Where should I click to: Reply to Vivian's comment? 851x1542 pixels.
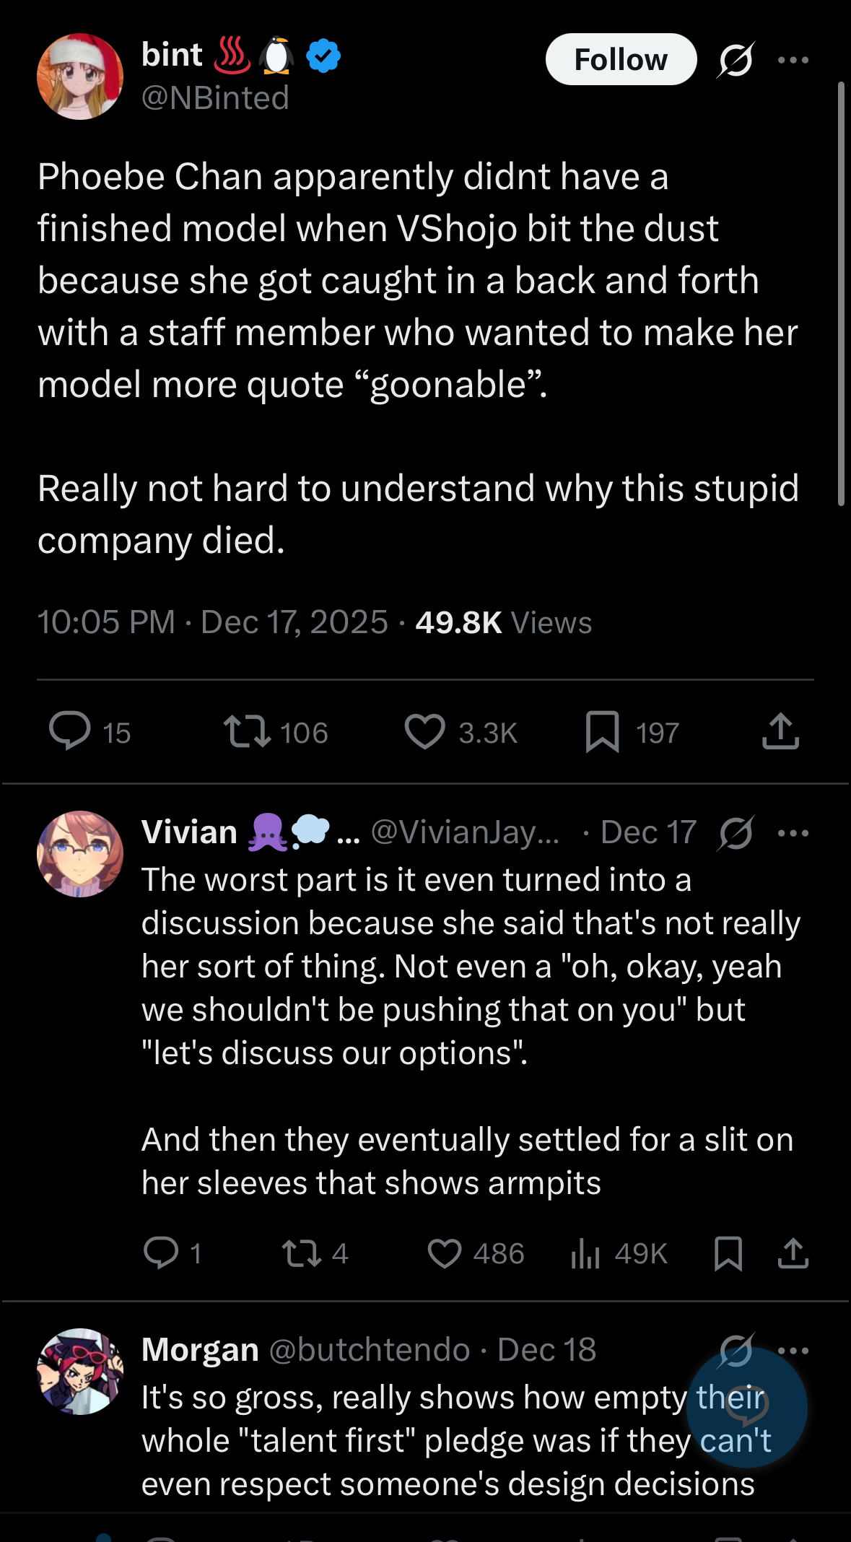click(160, 1253)
